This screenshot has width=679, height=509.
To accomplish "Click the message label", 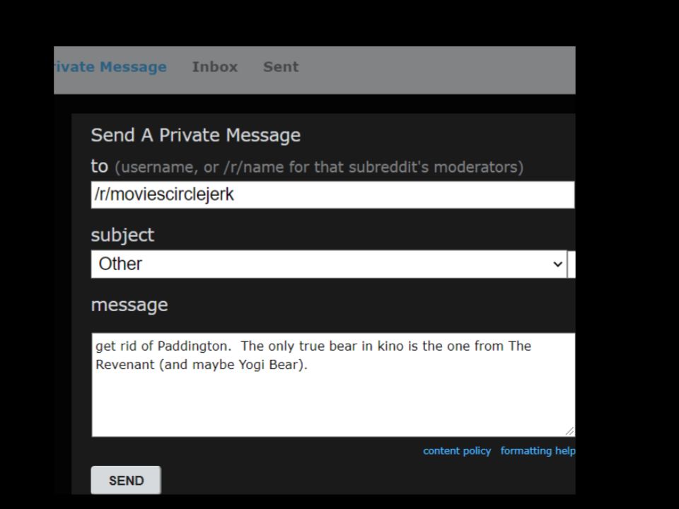I will [129, 304].
